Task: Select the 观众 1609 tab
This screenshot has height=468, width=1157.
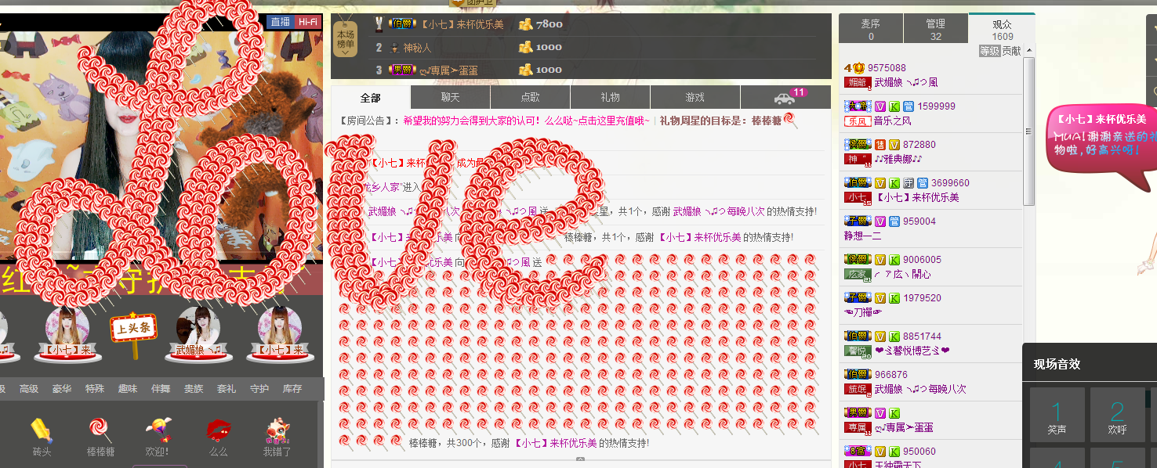Action: tap(1003, 29)
